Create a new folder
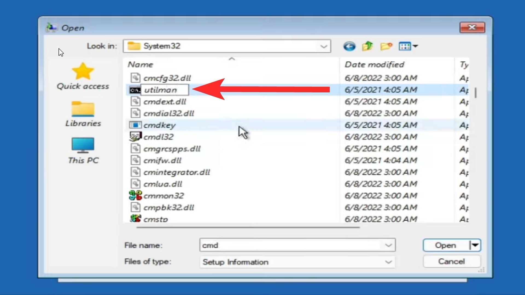 (386, 46)
